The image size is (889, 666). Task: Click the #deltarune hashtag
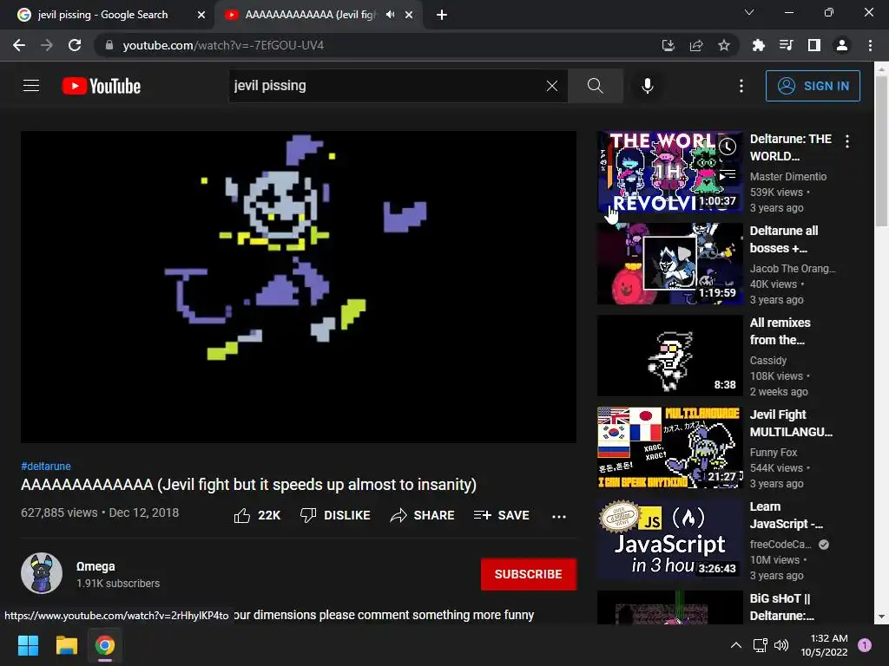tap(46, 466)
